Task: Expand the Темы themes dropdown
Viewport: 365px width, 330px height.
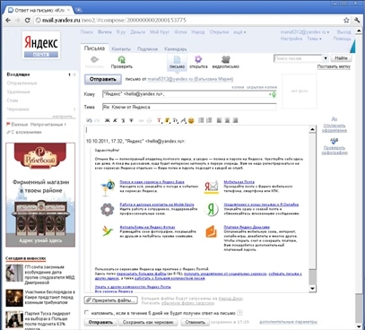Action: pos(314,39)
